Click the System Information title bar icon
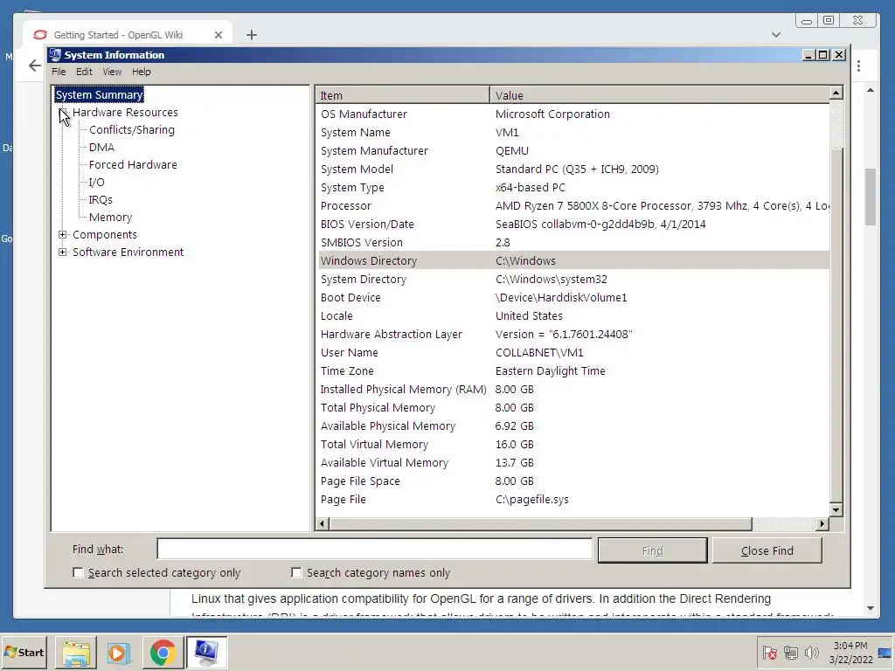The width and height of the screenshot is (895, 671). 55,55
